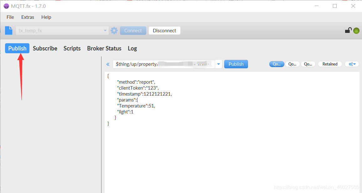
Task: Maximize the MQTT.fx window
Action: pyautogui.click(x=335, y=6)
